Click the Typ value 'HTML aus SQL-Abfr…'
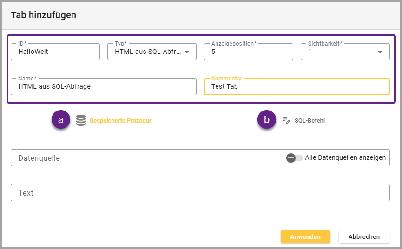The width and height of the screenshot is (402, 249). coord(147,52)
